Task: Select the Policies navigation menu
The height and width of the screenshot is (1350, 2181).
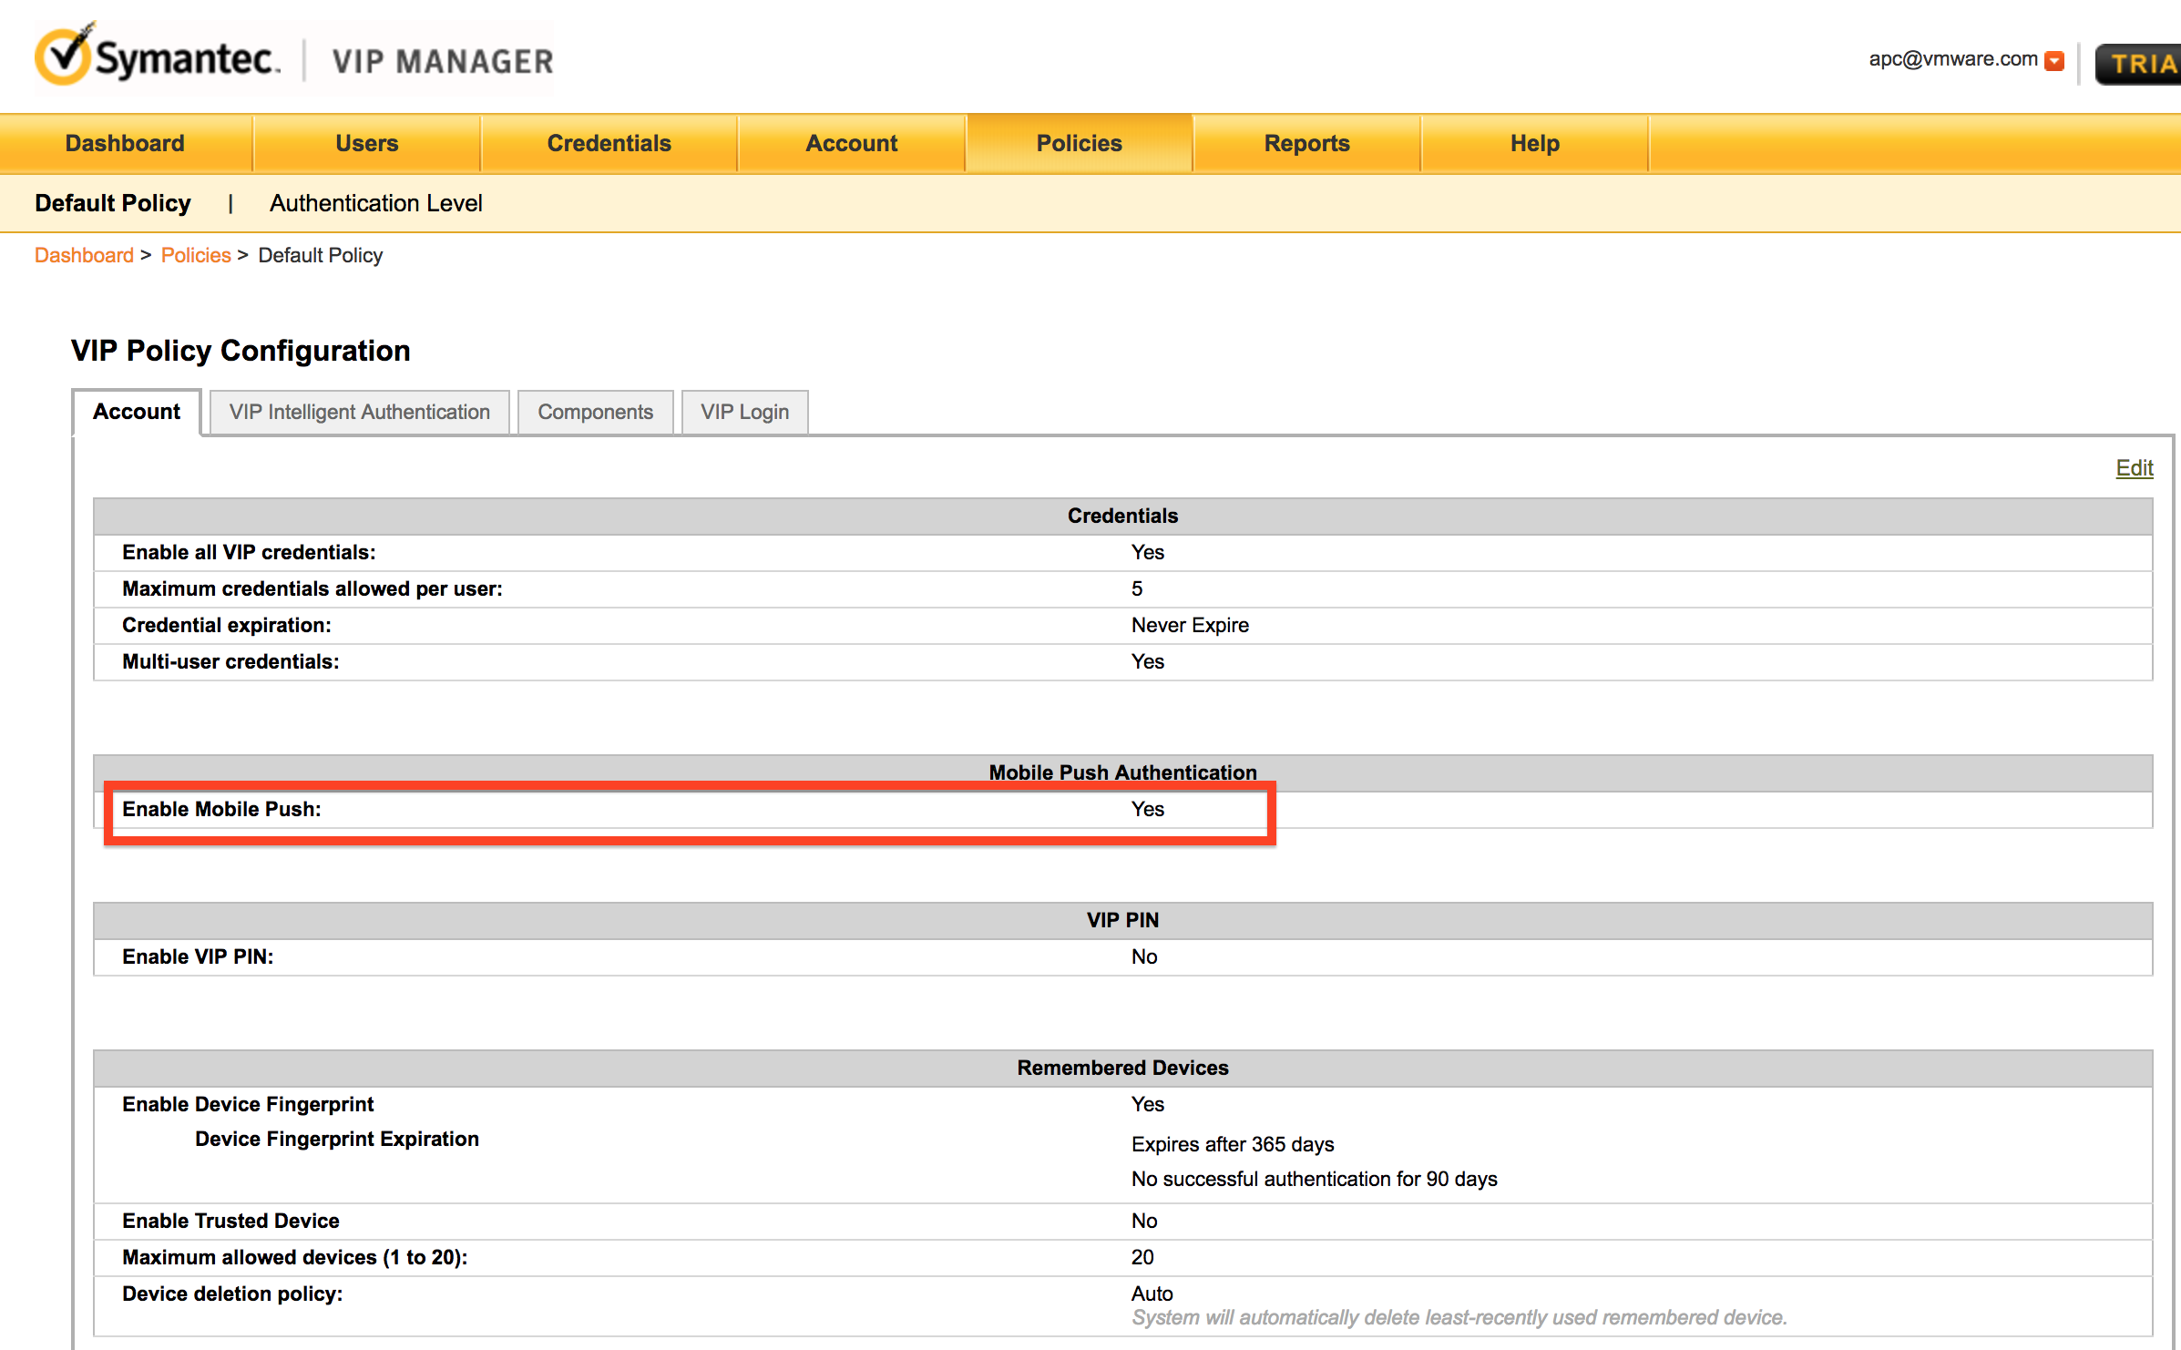Action: (x=1079, y=143)
